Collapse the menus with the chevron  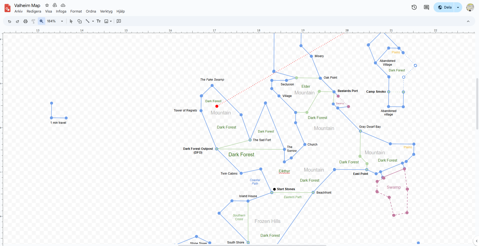click(x=468, y=21)
